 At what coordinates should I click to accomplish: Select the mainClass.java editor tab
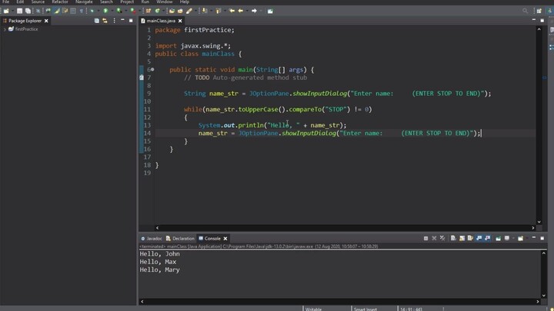[x=161, y=21]
